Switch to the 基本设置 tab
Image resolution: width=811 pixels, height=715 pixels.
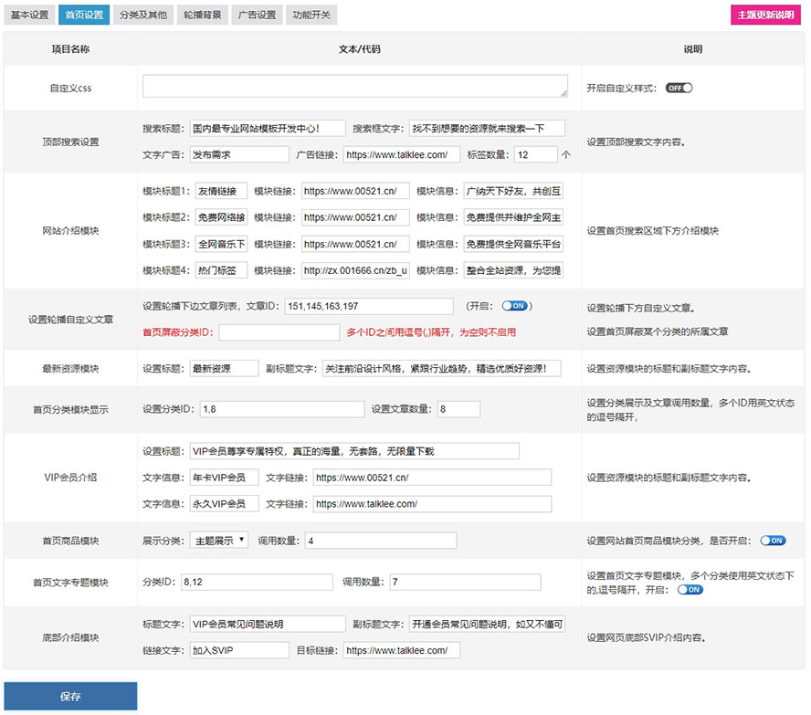29,16
